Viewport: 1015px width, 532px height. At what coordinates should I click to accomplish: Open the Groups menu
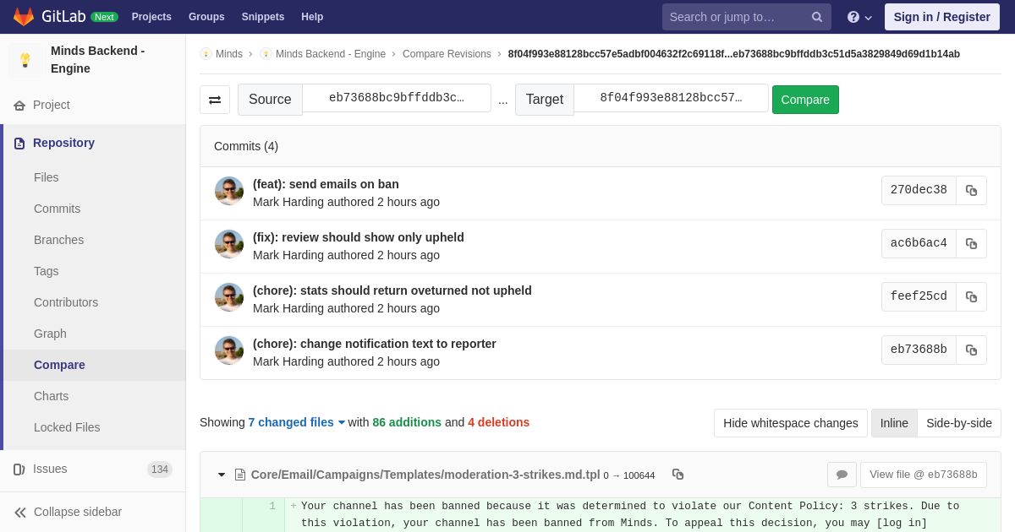206,17
